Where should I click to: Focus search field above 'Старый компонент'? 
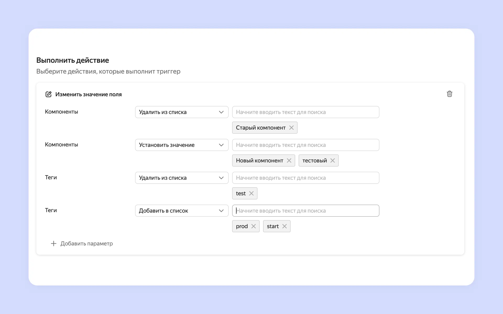point(305,112)
